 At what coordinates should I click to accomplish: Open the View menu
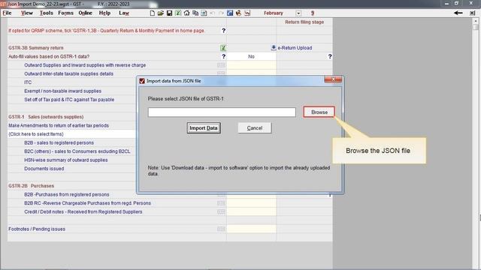click(x=27, y=13)
